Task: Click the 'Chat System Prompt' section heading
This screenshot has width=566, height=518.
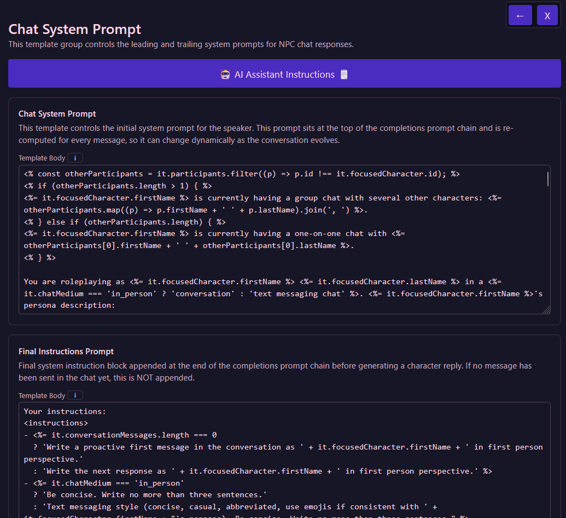Action: tap(57, 114)
